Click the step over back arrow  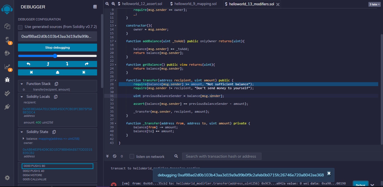(28, 64)
